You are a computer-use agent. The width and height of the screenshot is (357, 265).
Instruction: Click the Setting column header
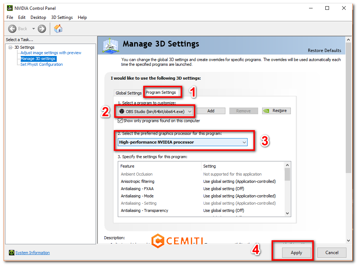pyautogui.click(x=243, y=166)
